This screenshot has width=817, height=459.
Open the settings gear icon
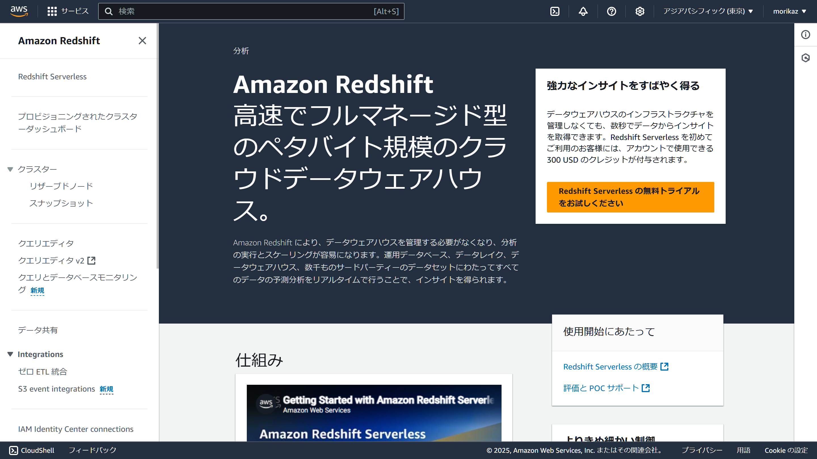coord(640,11)
